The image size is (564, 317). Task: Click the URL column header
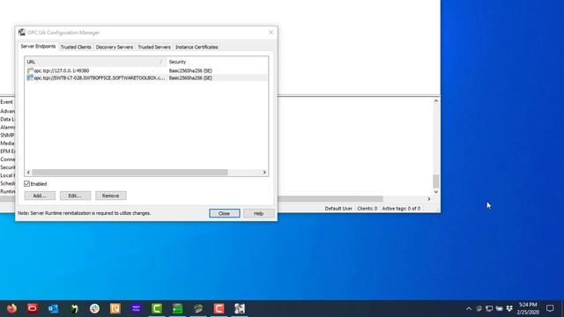tap(96, 62)
